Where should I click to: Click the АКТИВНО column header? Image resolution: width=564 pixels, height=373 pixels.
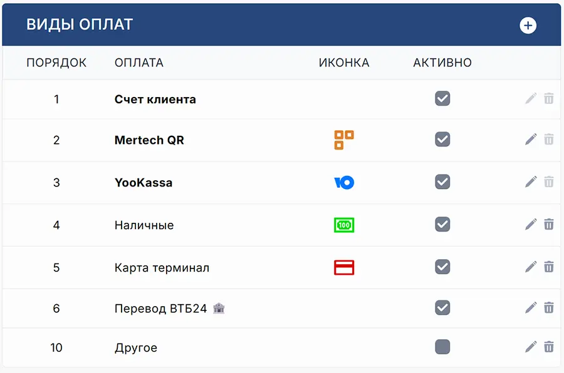pyautogui.click(x=442, y=63)
